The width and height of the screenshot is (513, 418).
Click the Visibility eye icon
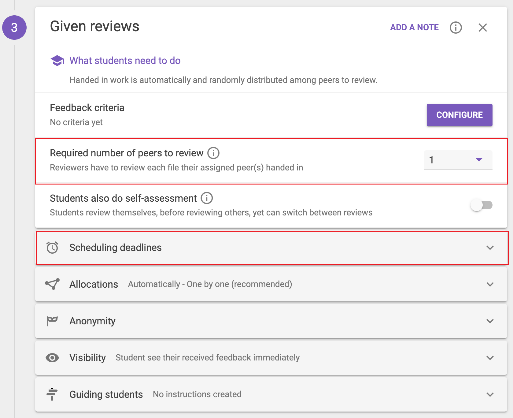coord(52,358)
